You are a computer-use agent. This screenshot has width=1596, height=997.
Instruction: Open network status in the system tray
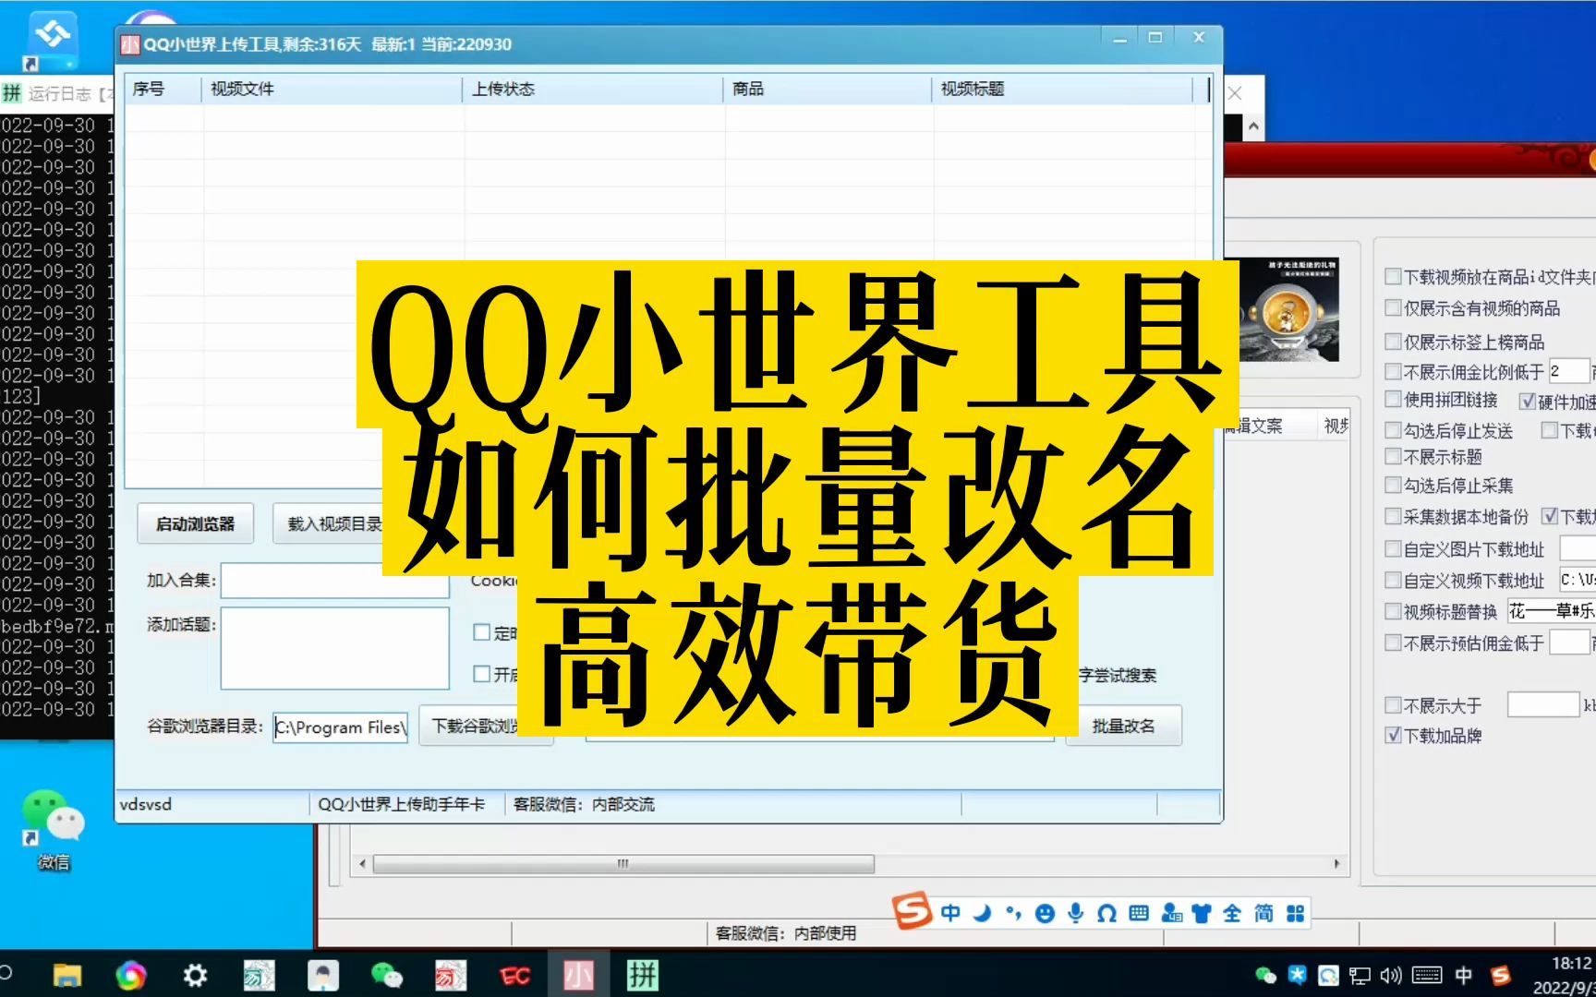point(1360,975)
